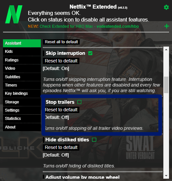Reset Skip interruption to default
Viewport: 172px width, 181px height.
(x=61, y=61)
